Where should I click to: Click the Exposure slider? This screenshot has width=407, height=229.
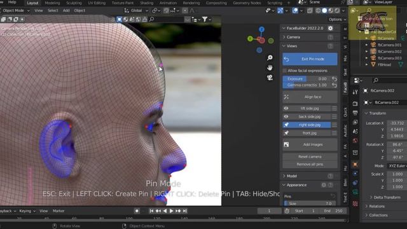pos(307,79)
